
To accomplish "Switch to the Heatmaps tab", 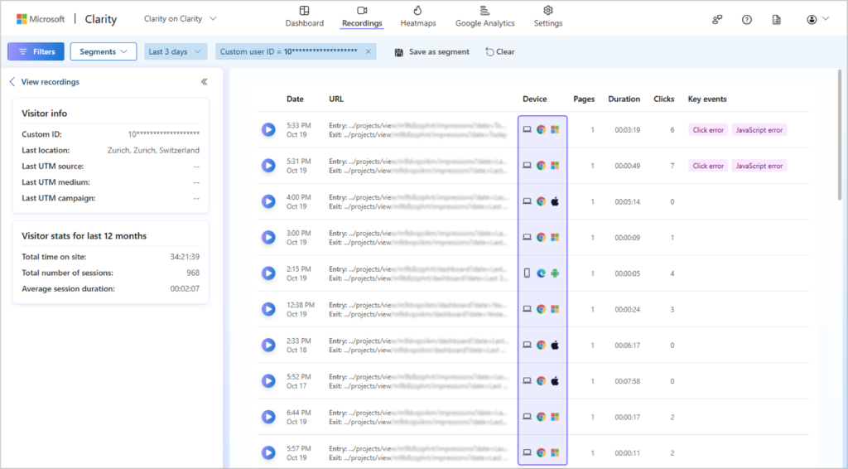I will 418,17.
